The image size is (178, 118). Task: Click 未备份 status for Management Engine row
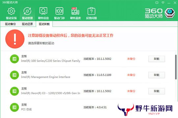131,75
